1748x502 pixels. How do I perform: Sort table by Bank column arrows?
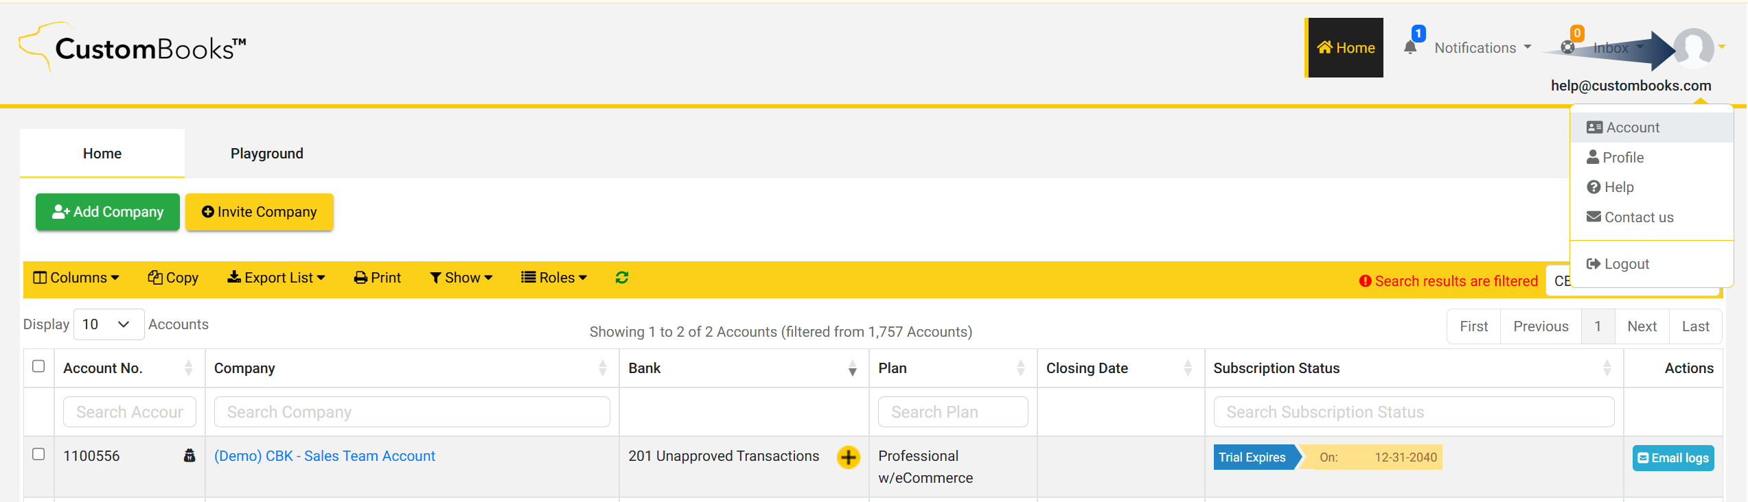tap(852, 368)
